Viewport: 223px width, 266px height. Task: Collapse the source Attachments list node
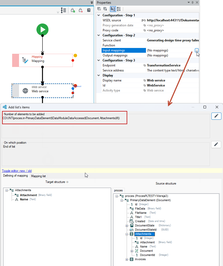[x=127, y=234]
